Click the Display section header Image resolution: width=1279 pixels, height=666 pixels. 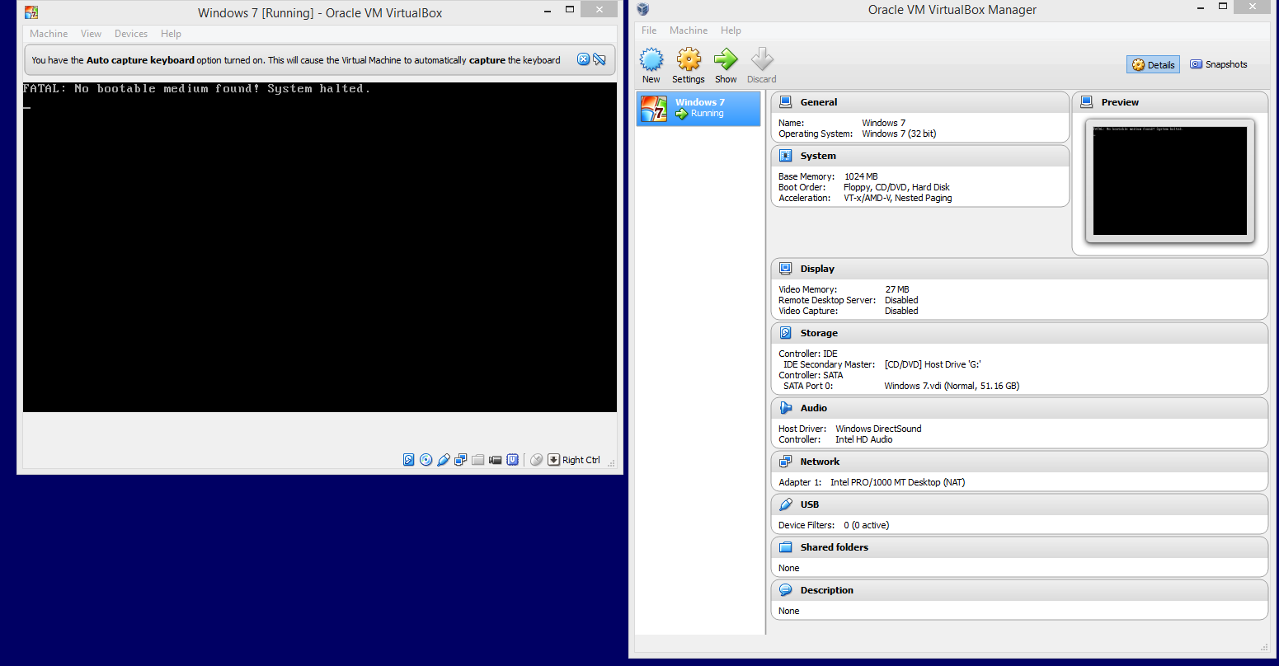[1019, 269]
